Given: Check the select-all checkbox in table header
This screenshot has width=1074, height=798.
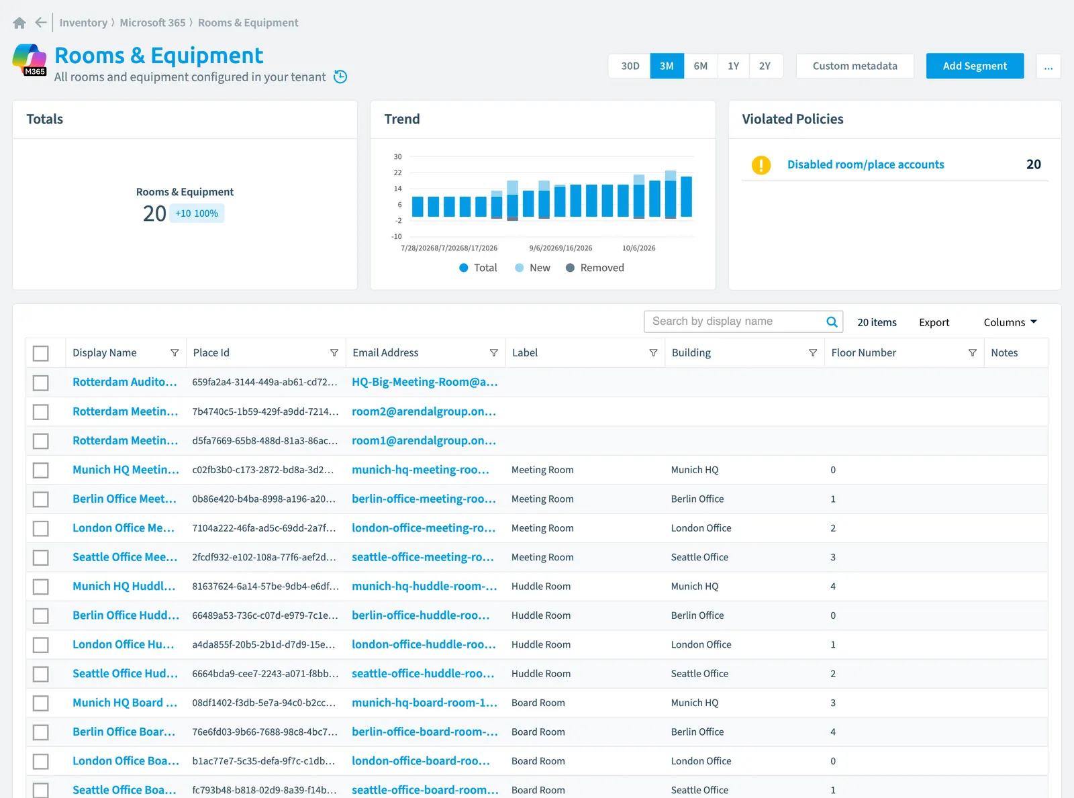Looking at the screenshot, I should click(41, 353).
